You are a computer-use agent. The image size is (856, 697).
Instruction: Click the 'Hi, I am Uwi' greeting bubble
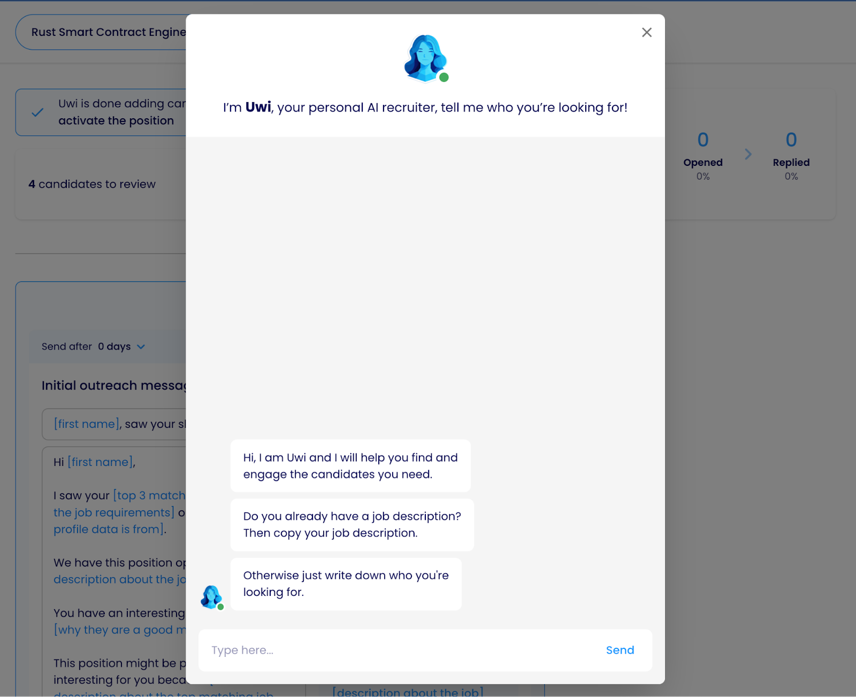click(x=350, y=466)
